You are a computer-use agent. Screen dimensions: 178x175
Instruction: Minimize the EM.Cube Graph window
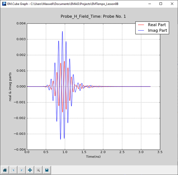tap(149, 4)
